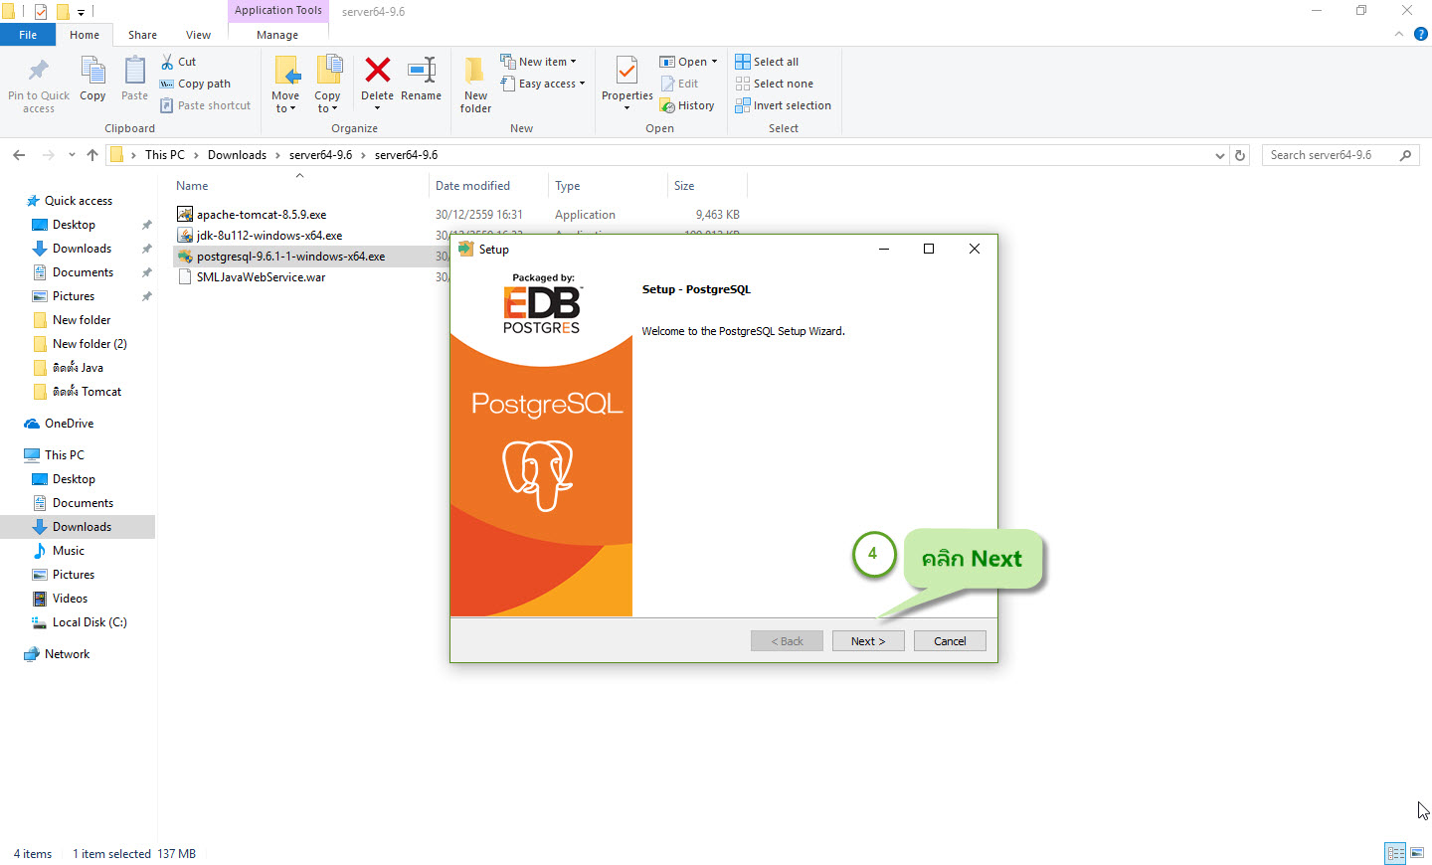Image resolution: width=1432 pixels, height=865 pixels.
Task: Select This PC in navigation pane
Action: [x=64, y=455]
